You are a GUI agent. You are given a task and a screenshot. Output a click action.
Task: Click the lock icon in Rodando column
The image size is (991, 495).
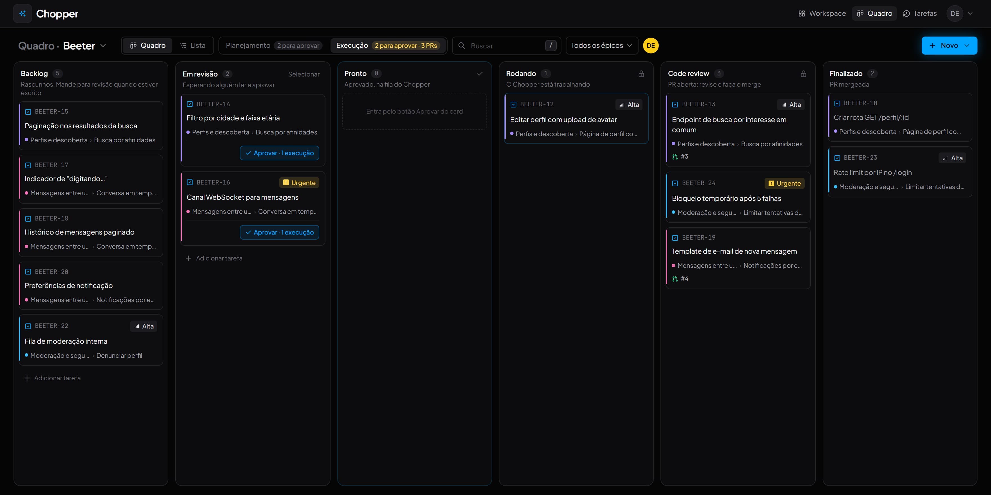(641, 74)
